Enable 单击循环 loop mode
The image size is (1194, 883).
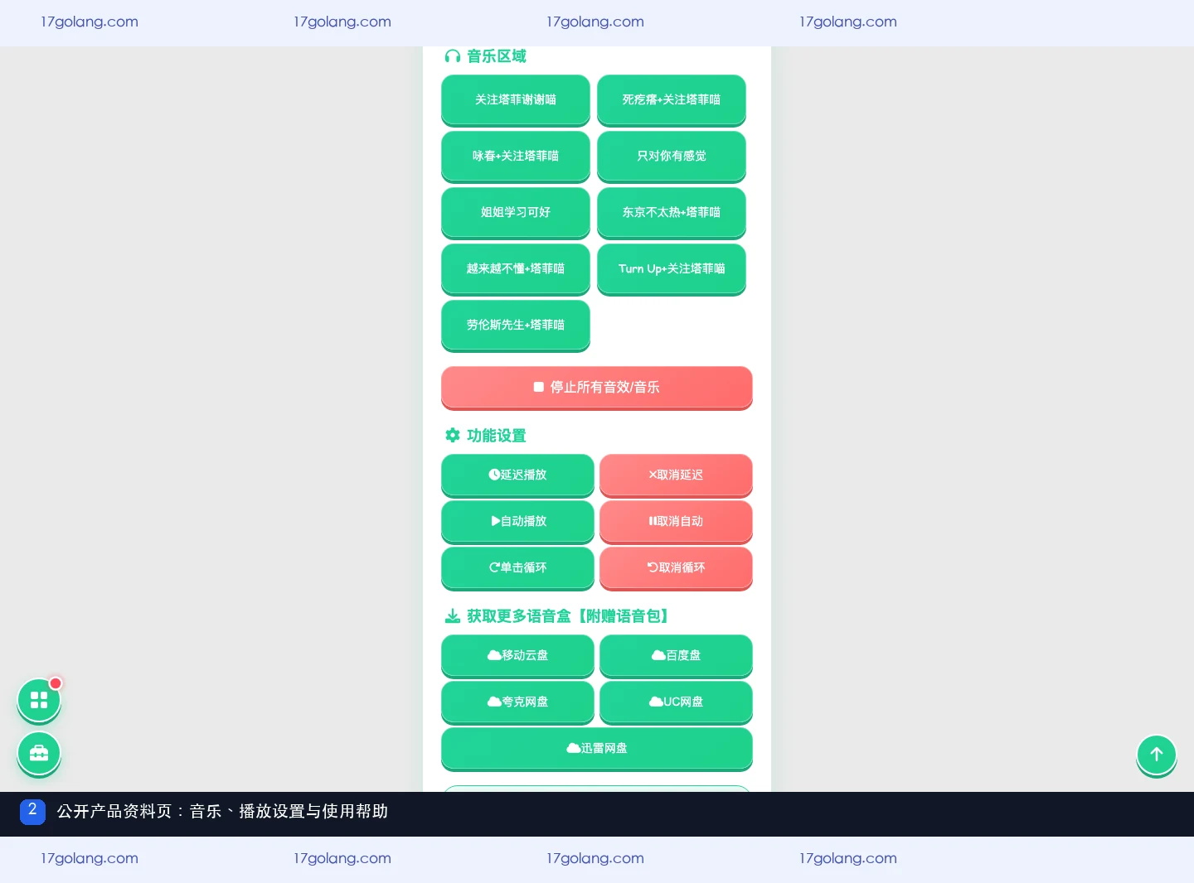click(x=517, y=567)
